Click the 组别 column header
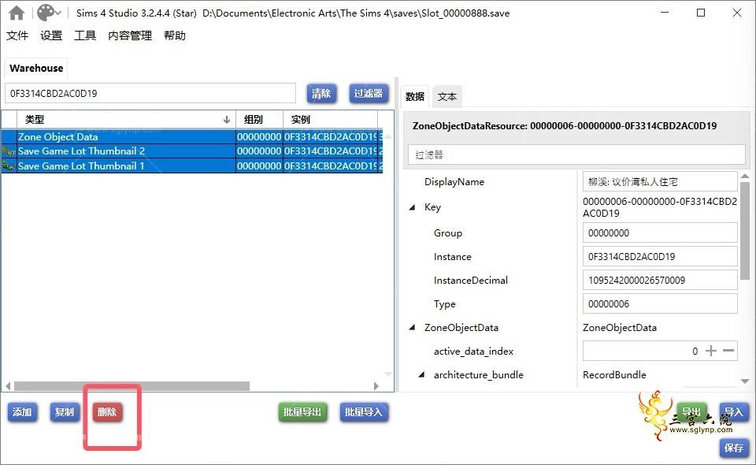The image size is (756, 465). 259,119
